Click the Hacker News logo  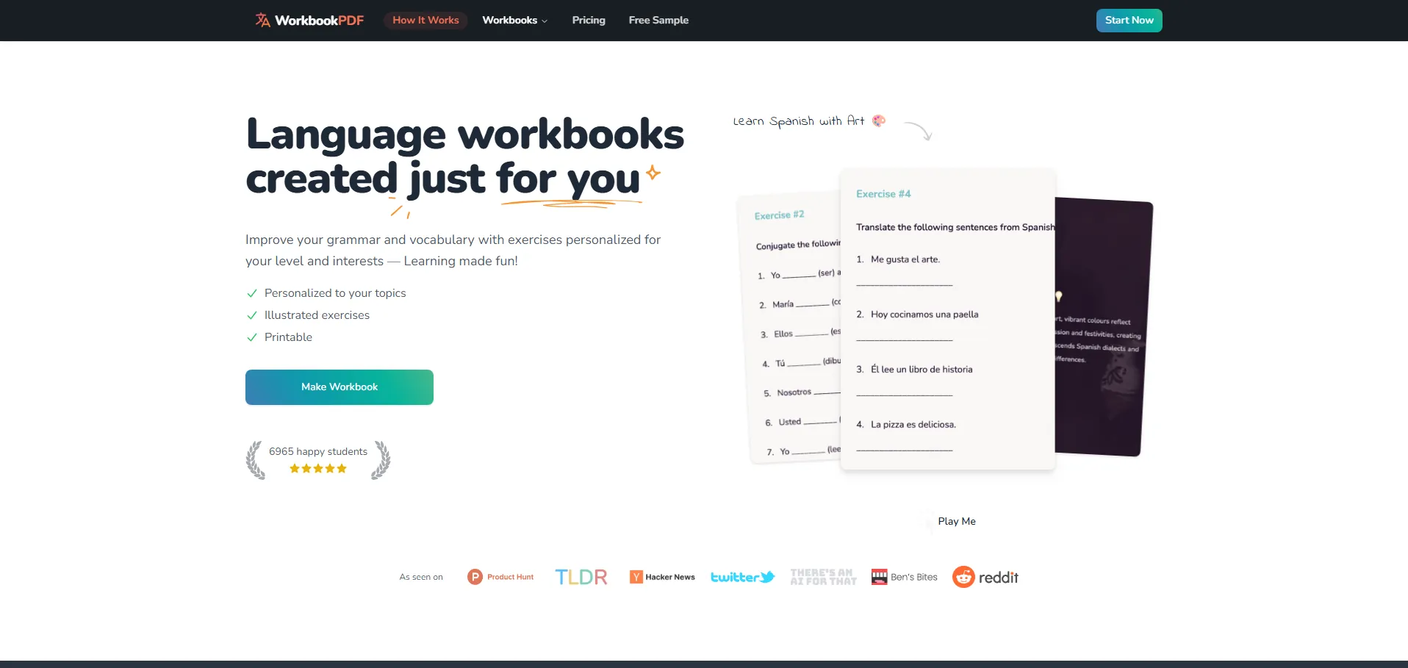click(662, 577)
